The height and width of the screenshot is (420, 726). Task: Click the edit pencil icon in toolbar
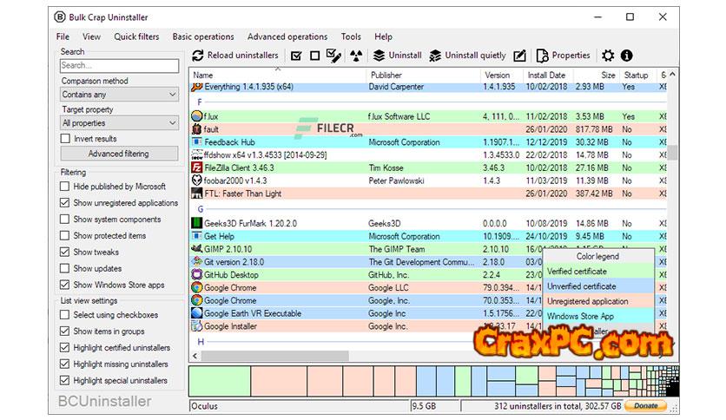point(519,56)
